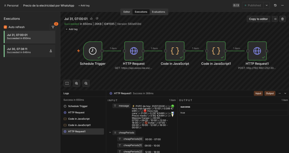Click the flask icon on Jul 30 execution
The image size is (289, 153).
pos(51,51)
